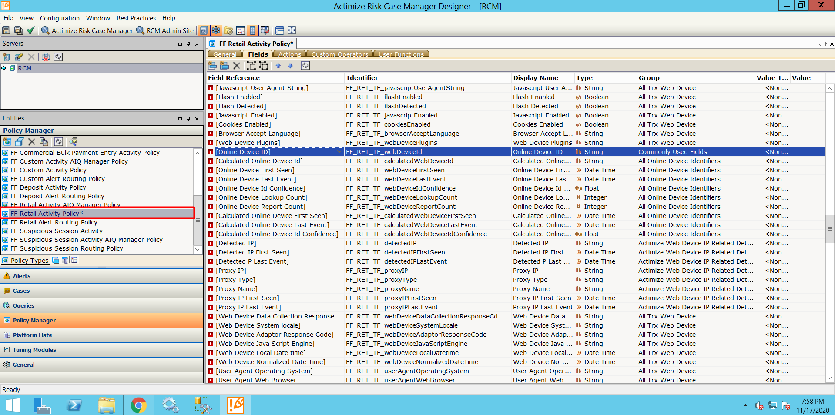The width and height of the screenshot is (835, 415).
Task: Maximize the Servers panel
Action: (180, 44)
